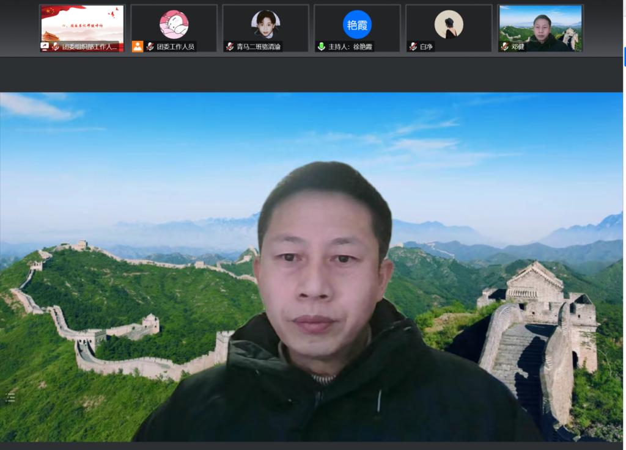Click muted microphone icon next to 团委工作人员

pyautogui.click(x=150, y=46)
